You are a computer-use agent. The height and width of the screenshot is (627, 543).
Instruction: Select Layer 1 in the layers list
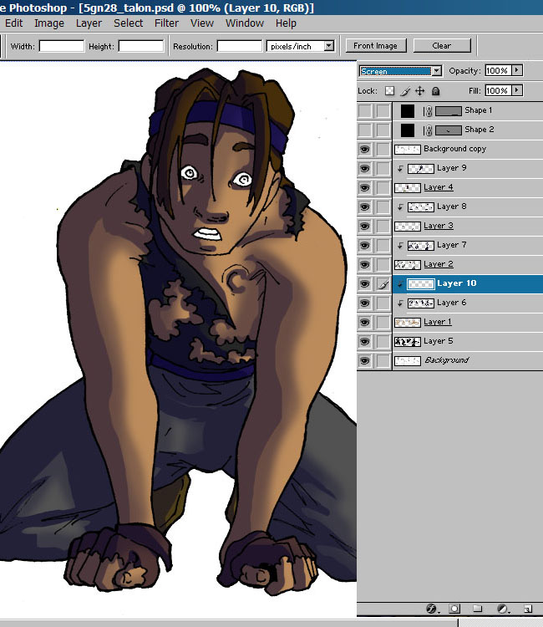point(468,323)
